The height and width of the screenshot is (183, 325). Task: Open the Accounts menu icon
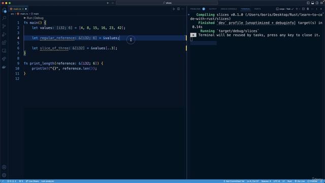(4, 167)
